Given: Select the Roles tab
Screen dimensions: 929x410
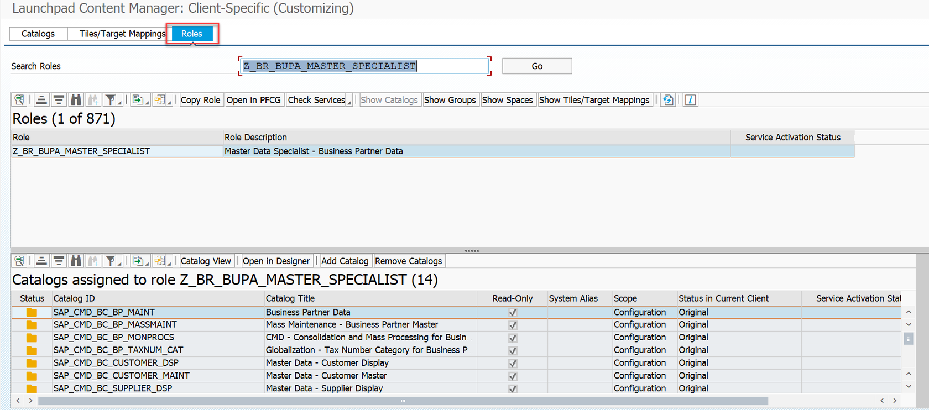Looking at the screenshot, I should click(192, 34).
